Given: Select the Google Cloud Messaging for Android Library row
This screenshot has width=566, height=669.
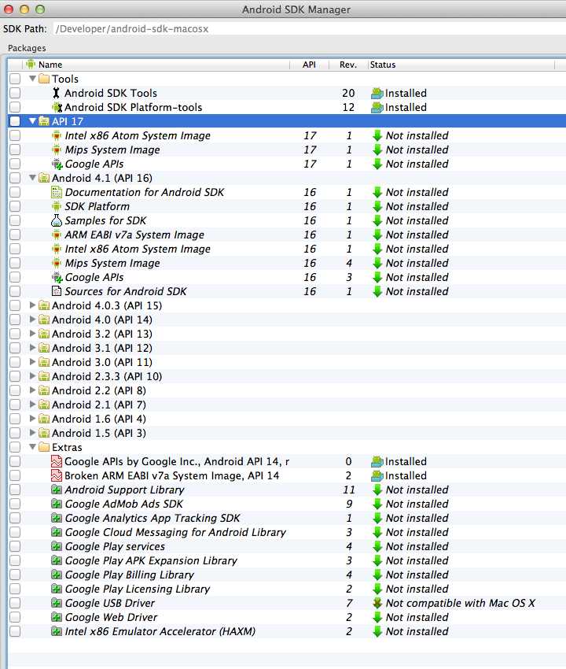Looking at the screenshot, I should (x=286, y=533).
